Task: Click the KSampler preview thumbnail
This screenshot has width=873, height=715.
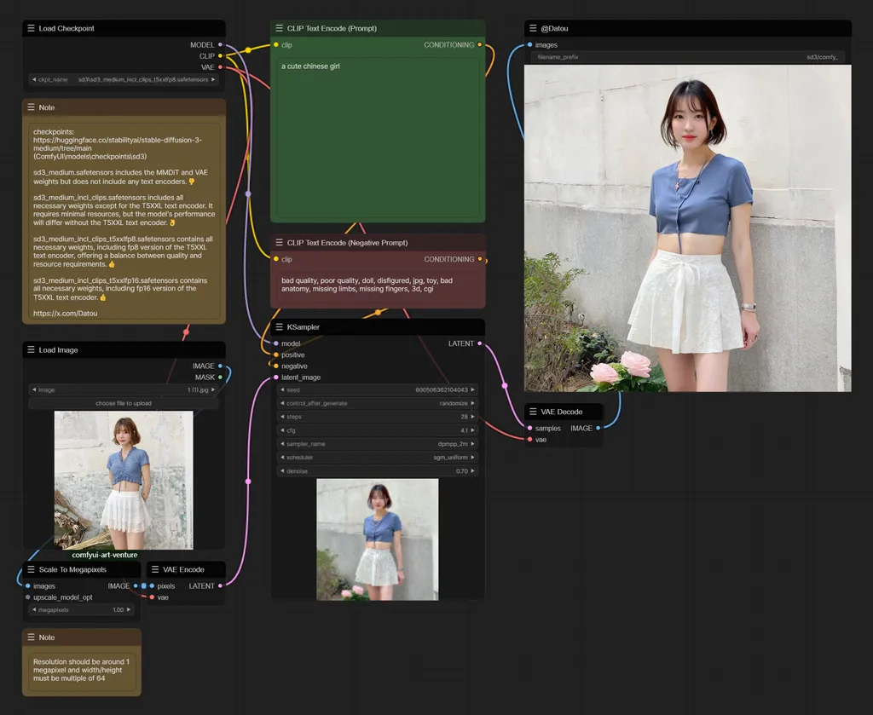Action: pos(378,539)
